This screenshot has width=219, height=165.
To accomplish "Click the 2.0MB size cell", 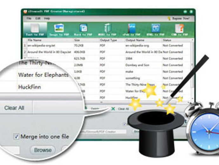I will 78,65.
